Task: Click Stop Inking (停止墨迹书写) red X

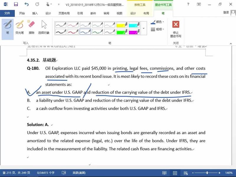Action: tap(176, 28)
